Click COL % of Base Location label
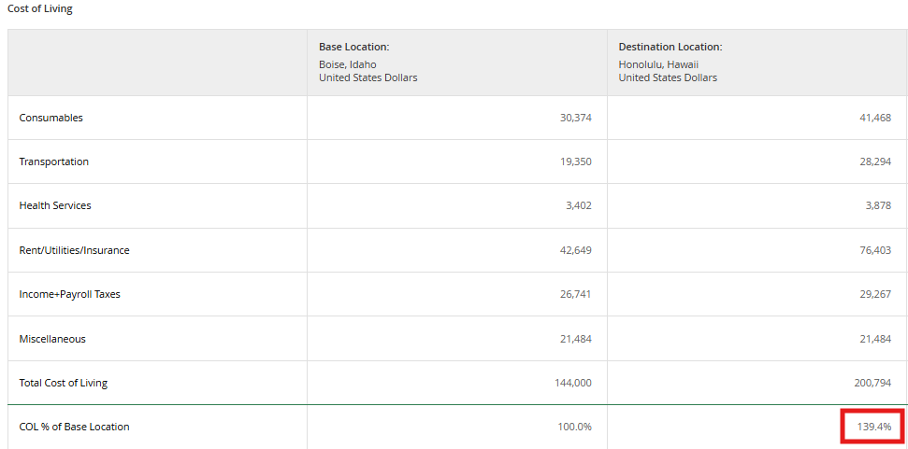 click(74, 427)
